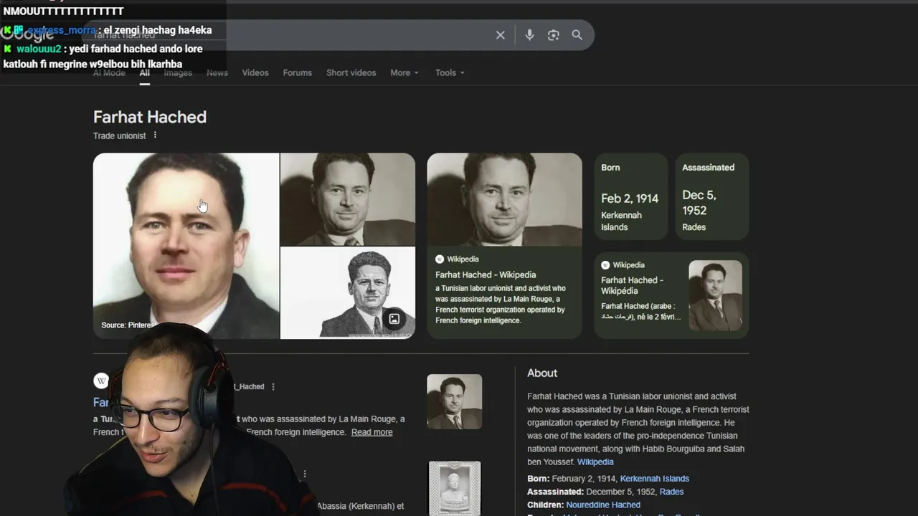The width and height of the screenshot is (918, 516).
Task: Open search by image lens icon
Action: coord(553,35)
